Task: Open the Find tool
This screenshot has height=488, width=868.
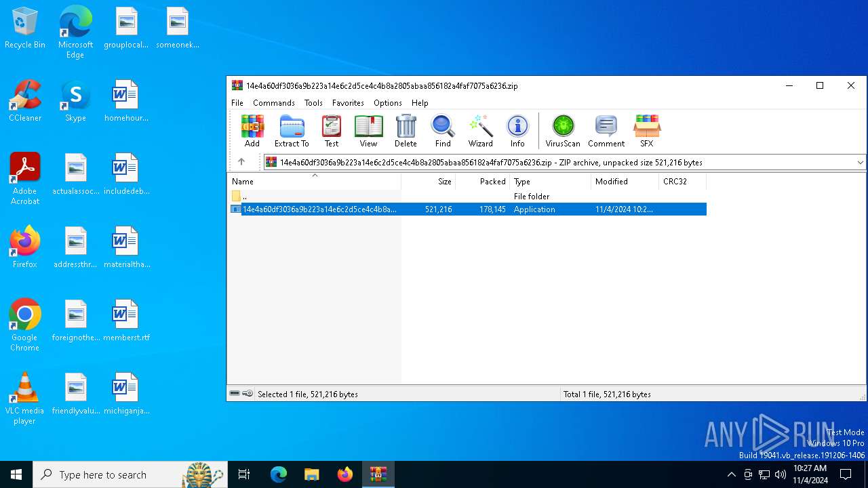Action: pos(443,131)
